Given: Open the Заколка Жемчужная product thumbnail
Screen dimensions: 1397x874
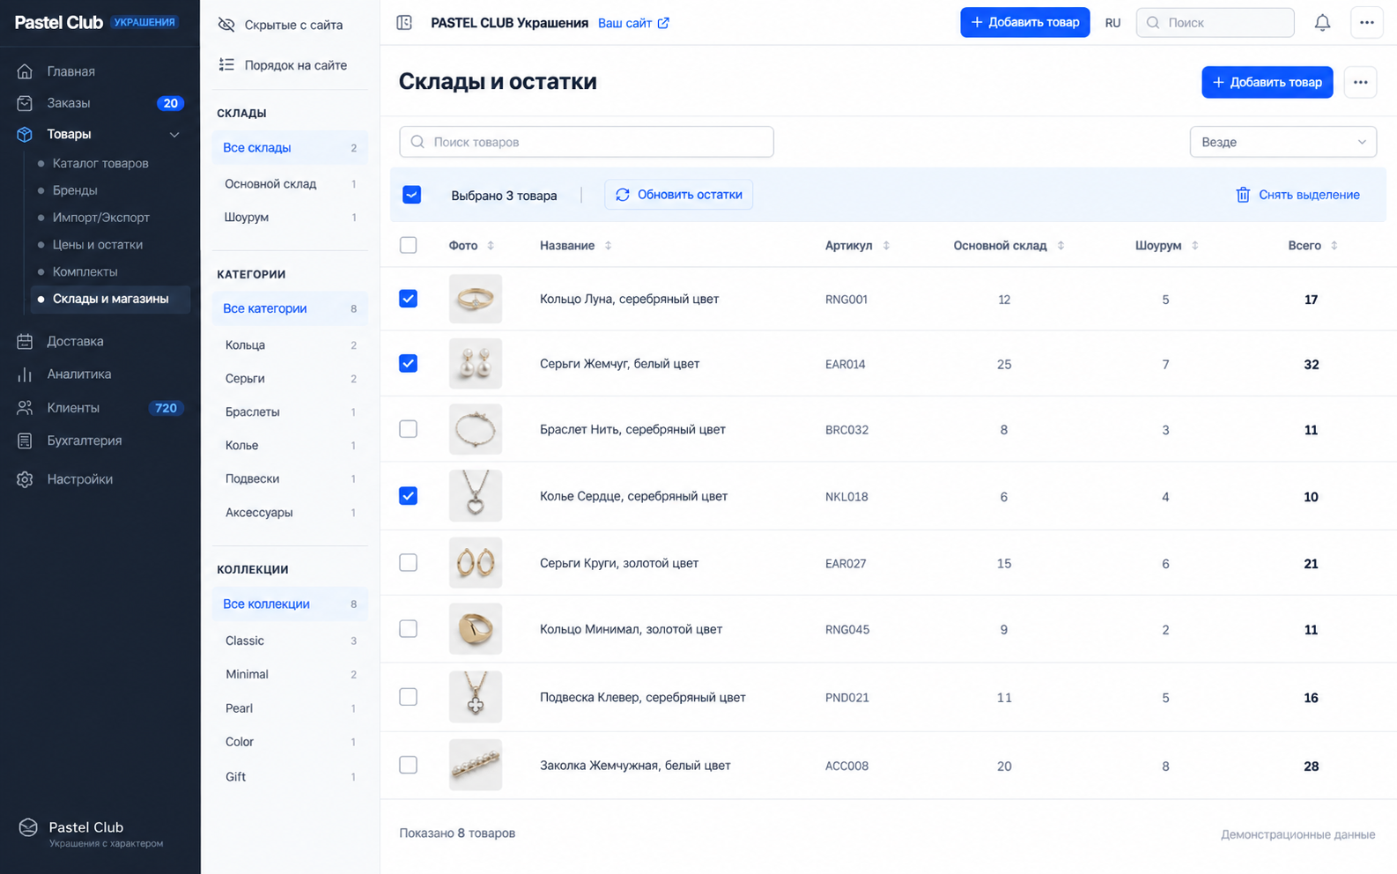Looking at the screenshot, I should (x=476, y=765).
